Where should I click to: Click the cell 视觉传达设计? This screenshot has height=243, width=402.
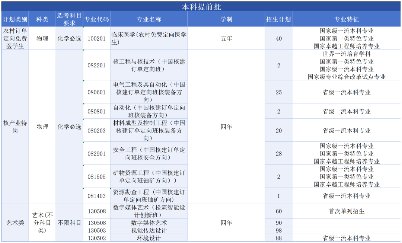coord(149,230)
